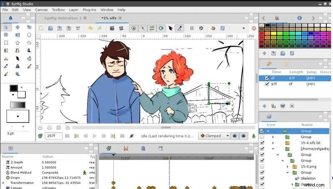
Task: Open the Clamped interpolation dropdown
Action: (x=214, y=136)
